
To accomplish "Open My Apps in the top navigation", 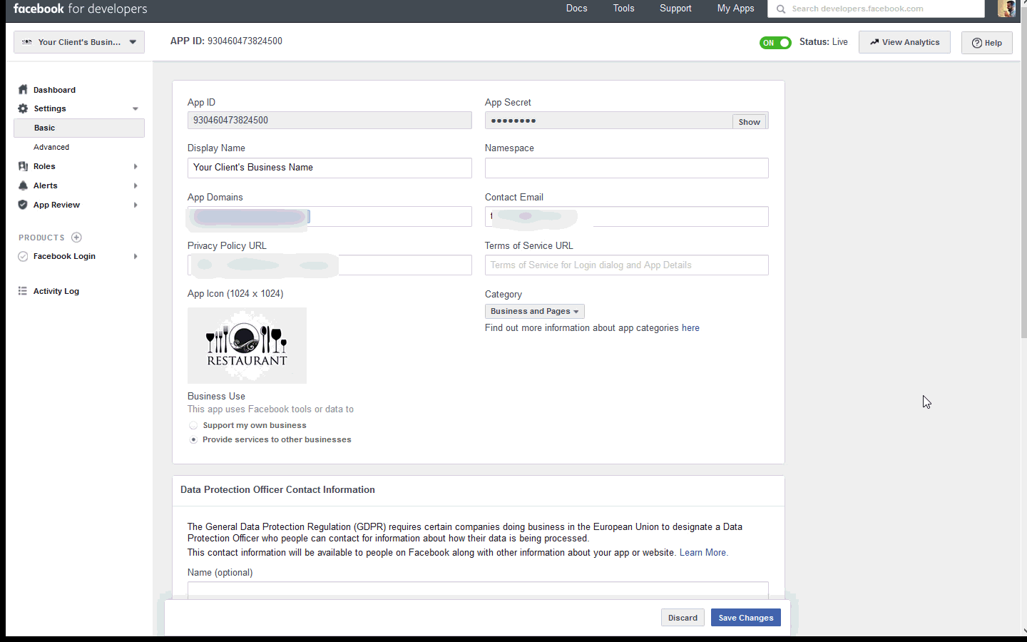I will coord(736,9).
